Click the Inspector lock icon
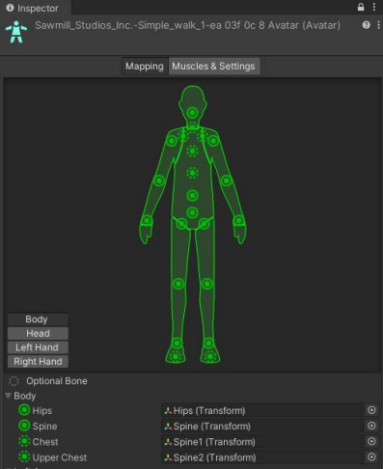 pyautogui.click(x=361, y=7)
